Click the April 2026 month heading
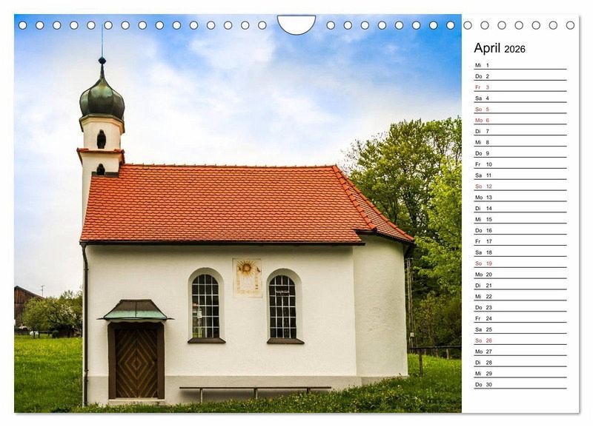The height and width of the screenshot is (427, 593). pyautogui.click(x=500, y=49)
